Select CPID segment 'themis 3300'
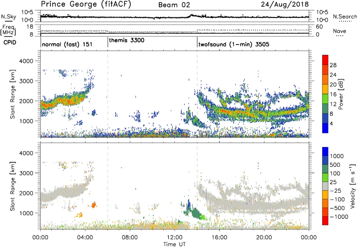 127,40
